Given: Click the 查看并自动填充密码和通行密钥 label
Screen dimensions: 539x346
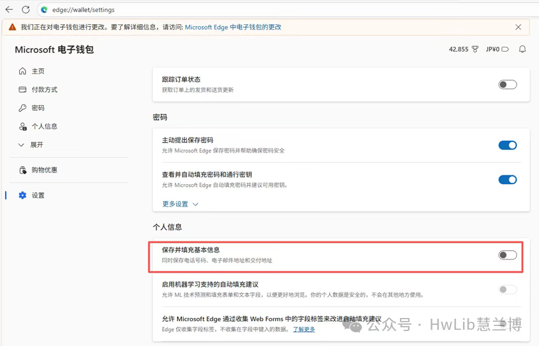Looking at the screenshot, I should point(207,174).
